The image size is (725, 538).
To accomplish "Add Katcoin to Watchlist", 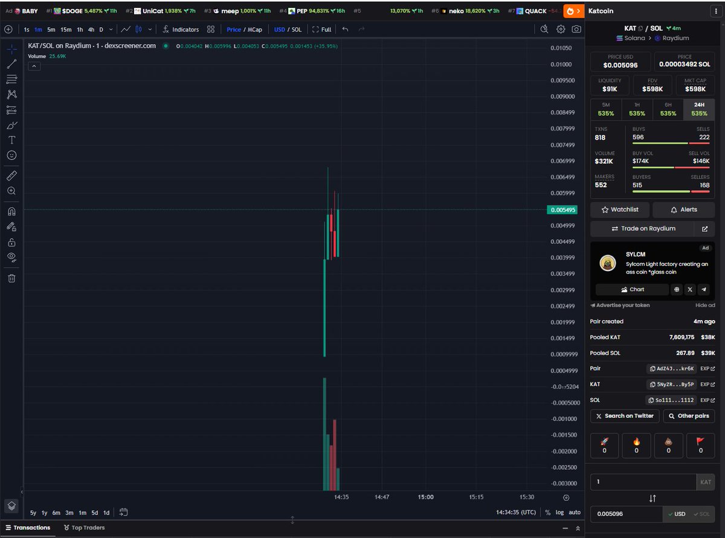I will pyautogui.click(x=620, y=210).
